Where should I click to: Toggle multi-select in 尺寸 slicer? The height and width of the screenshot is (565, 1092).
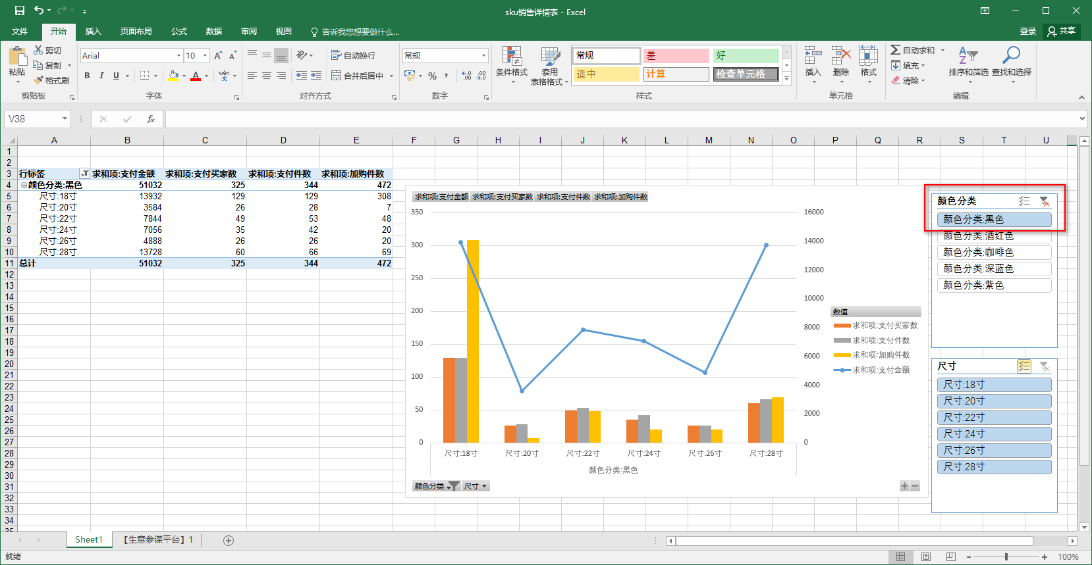click(x=1024, y=366)
